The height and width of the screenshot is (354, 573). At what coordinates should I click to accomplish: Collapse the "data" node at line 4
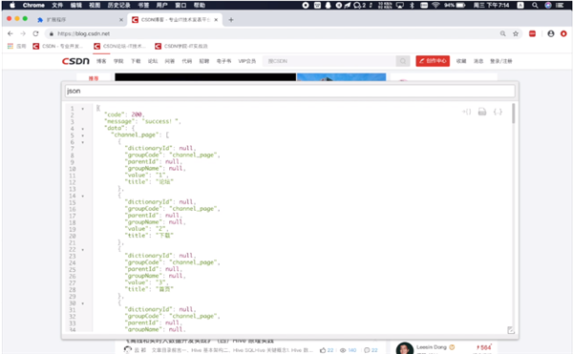82,129
